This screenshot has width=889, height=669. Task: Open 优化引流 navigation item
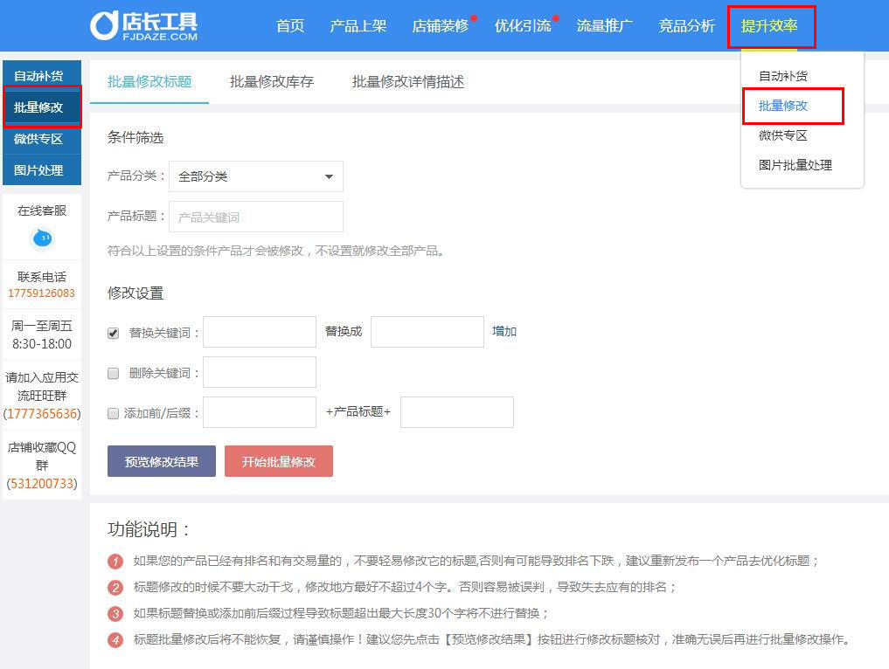tap(523, 26)
